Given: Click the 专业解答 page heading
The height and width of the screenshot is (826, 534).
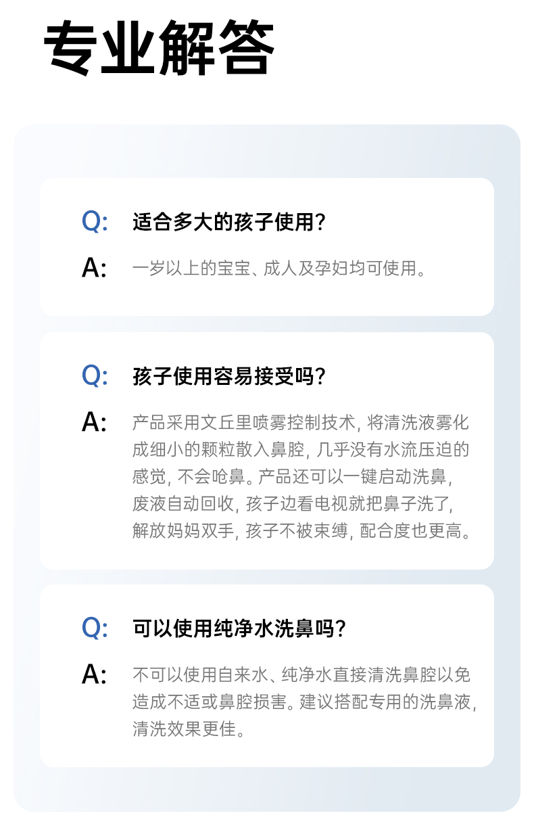Looking at the screenshot, I should (x=160, y=49).
